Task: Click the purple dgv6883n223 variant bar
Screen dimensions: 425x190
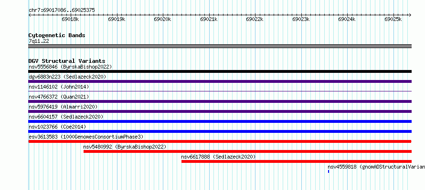Action: 220,81
